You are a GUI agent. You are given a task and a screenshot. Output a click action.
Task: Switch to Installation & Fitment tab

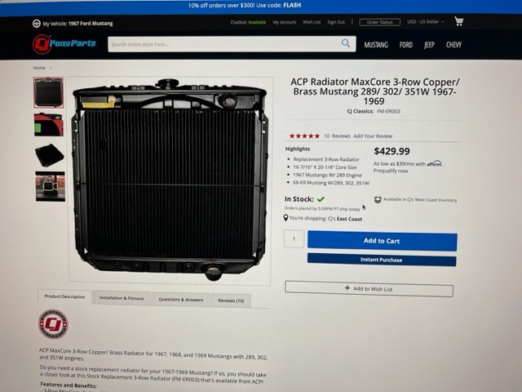122,298
